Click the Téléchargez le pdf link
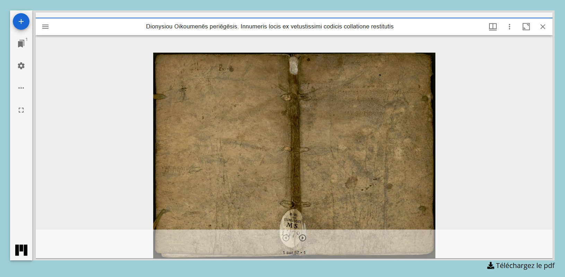The image size is (565, 277). pos(521,266)
